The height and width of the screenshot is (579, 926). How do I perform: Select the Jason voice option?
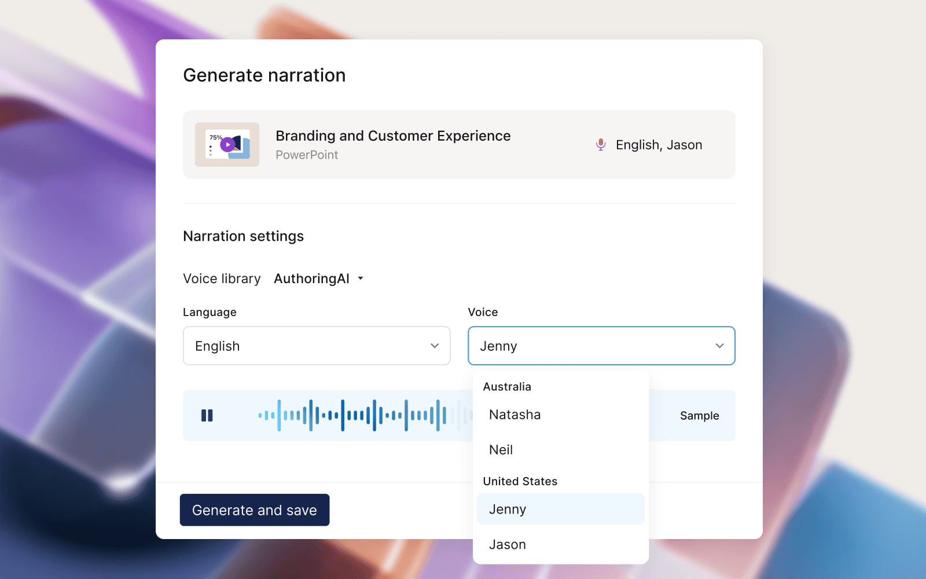(560, 544)
